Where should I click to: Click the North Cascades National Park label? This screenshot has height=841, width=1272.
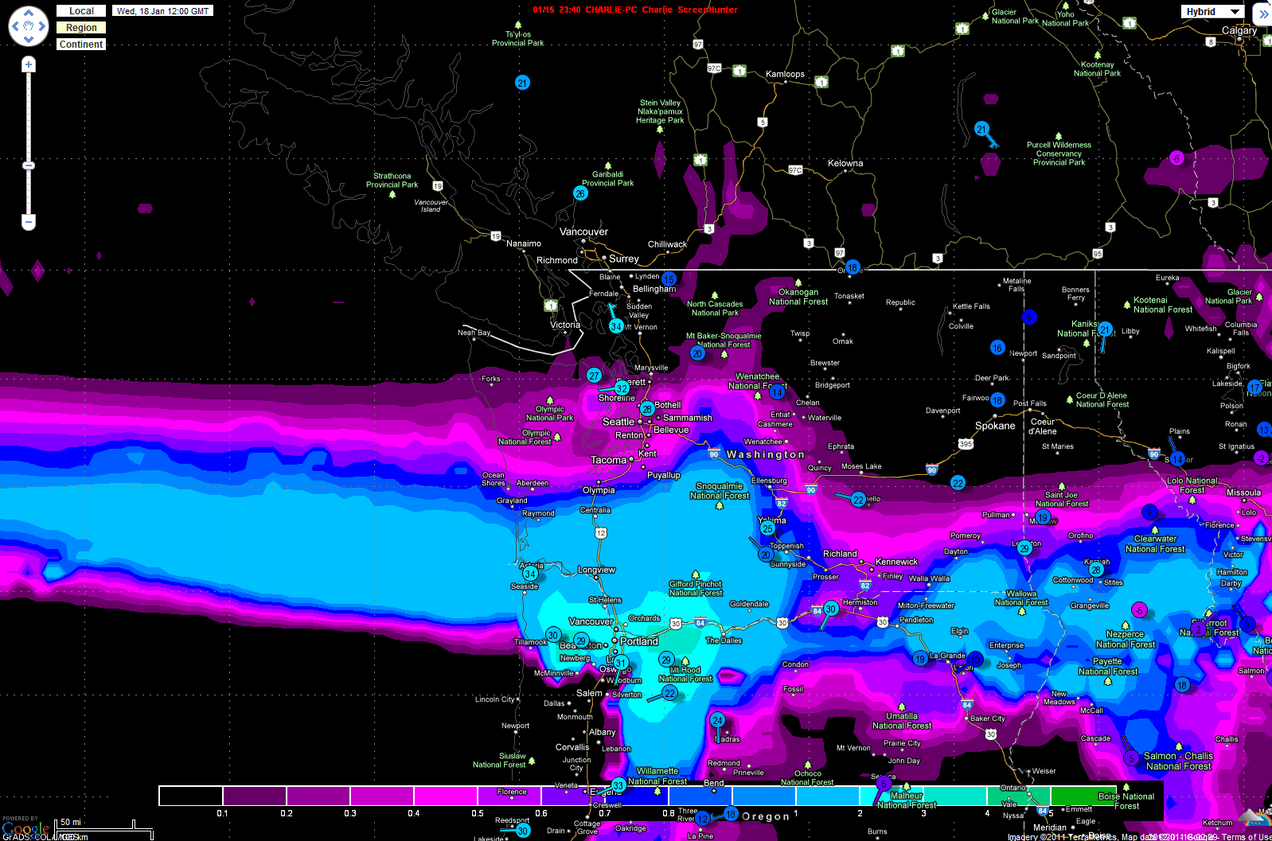[715, 308]
